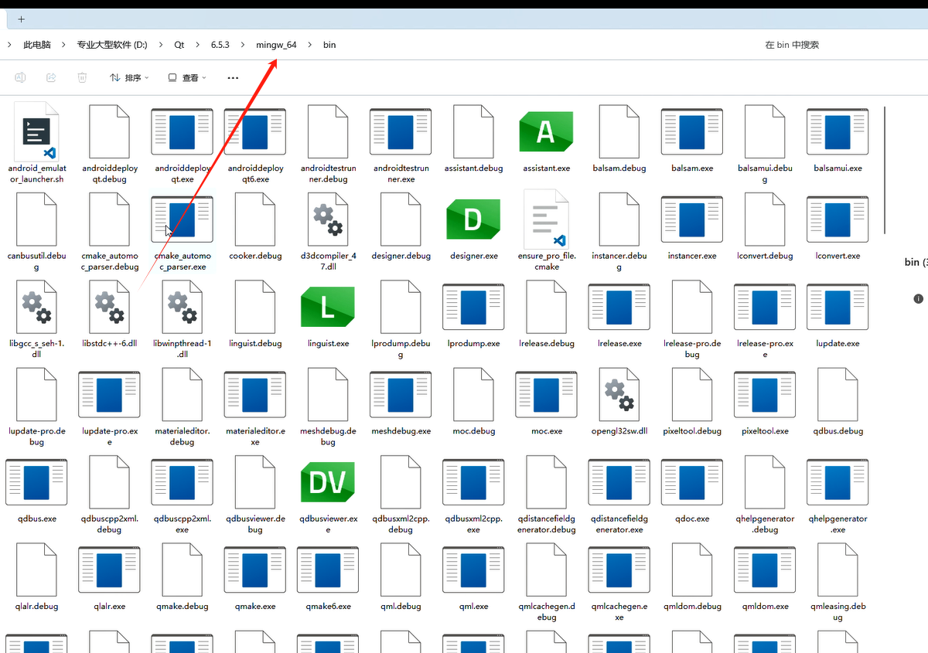Open the three-dots See more menu
This screenshot has width=928, height=653.
pyautogui.click(x=233, y=77)
